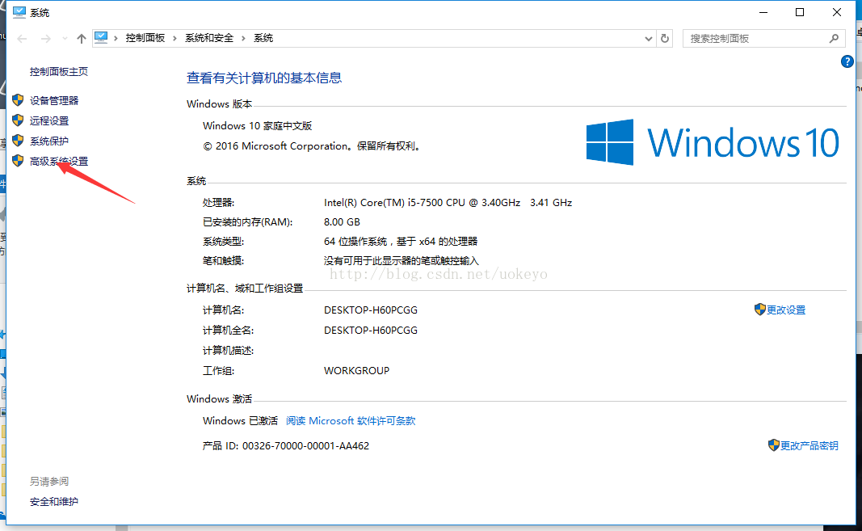Screen dimensions: 862x531
Task: Click the shield icon beside 远程设置
Action: (18, 120)
